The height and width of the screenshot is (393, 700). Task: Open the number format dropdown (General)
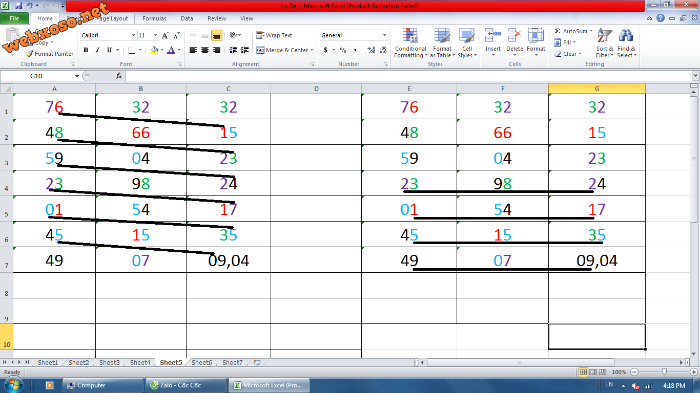point(385,35)
